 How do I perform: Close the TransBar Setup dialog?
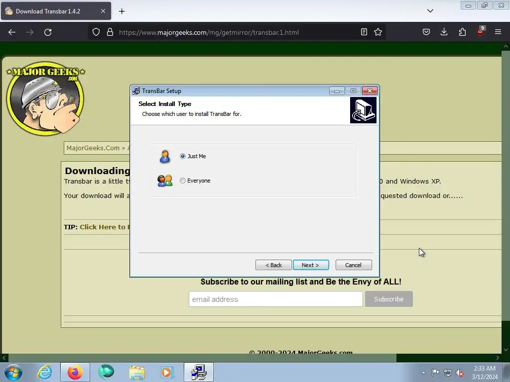370,91
